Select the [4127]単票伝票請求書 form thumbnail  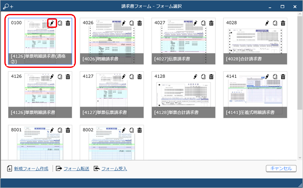112,95
